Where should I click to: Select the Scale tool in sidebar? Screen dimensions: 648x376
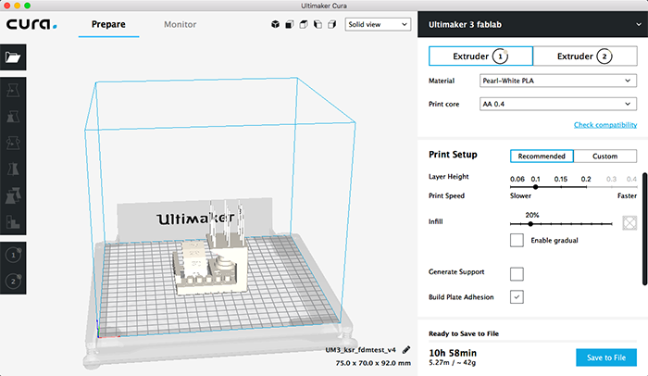tap(13, 117)
